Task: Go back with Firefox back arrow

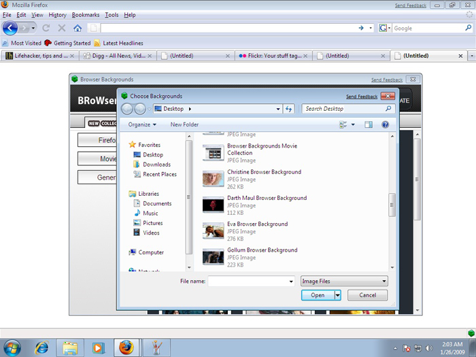Action: point(10,29)
